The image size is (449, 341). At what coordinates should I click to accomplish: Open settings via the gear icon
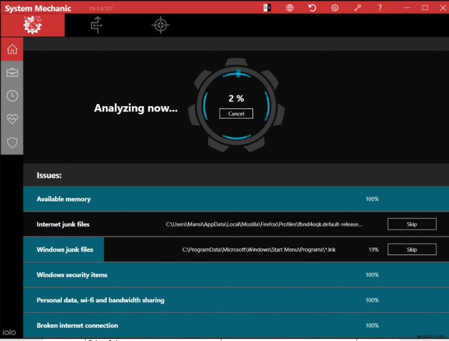(x=335, y=8)
